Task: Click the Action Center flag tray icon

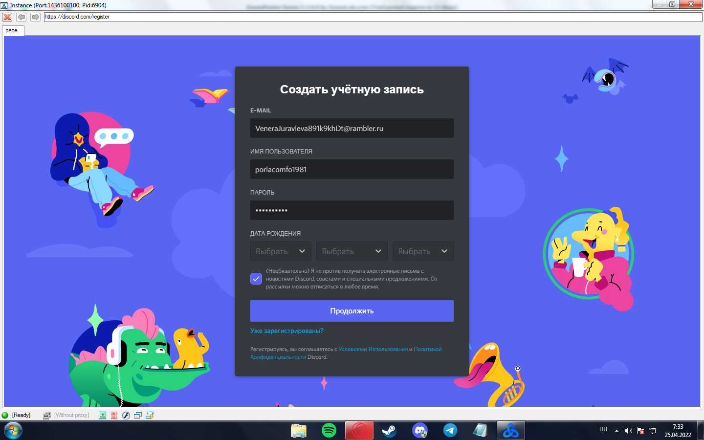Action: pos(640,431)
